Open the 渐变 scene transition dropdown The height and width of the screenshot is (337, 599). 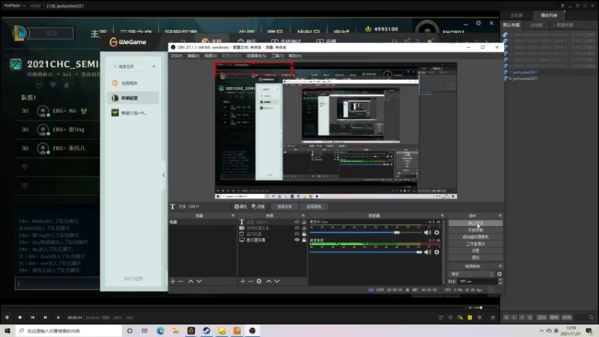[472, 274]
